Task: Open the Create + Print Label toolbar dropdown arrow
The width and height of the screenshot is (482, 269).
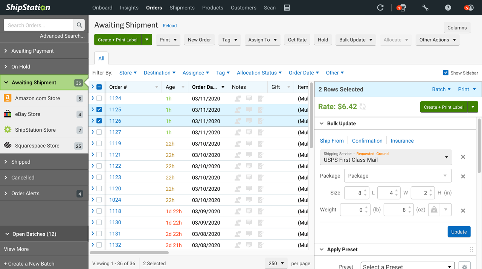Action: (147, 40)
